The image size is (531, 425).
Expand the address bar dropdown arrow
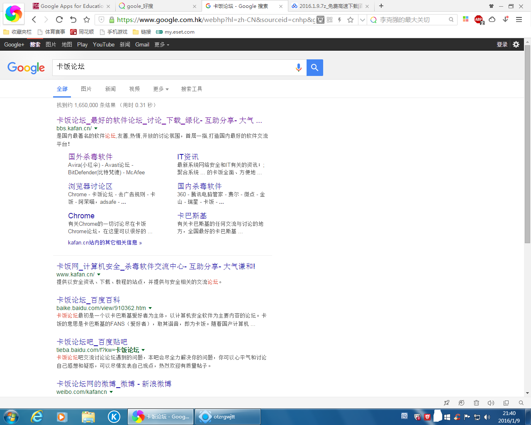(362, 20)
